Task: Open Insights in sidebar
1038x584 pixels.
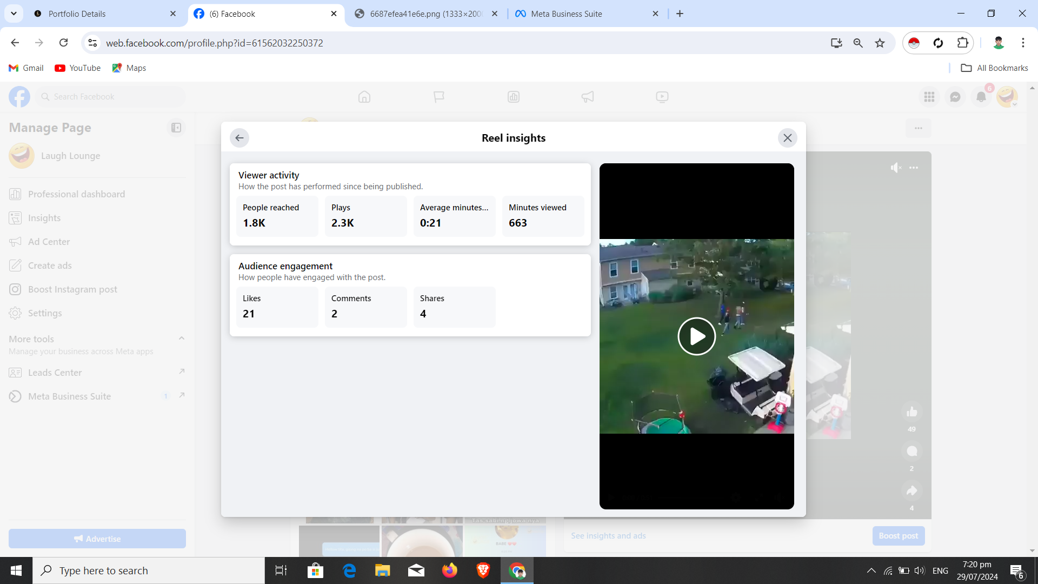Action: (x=97, y=218)
